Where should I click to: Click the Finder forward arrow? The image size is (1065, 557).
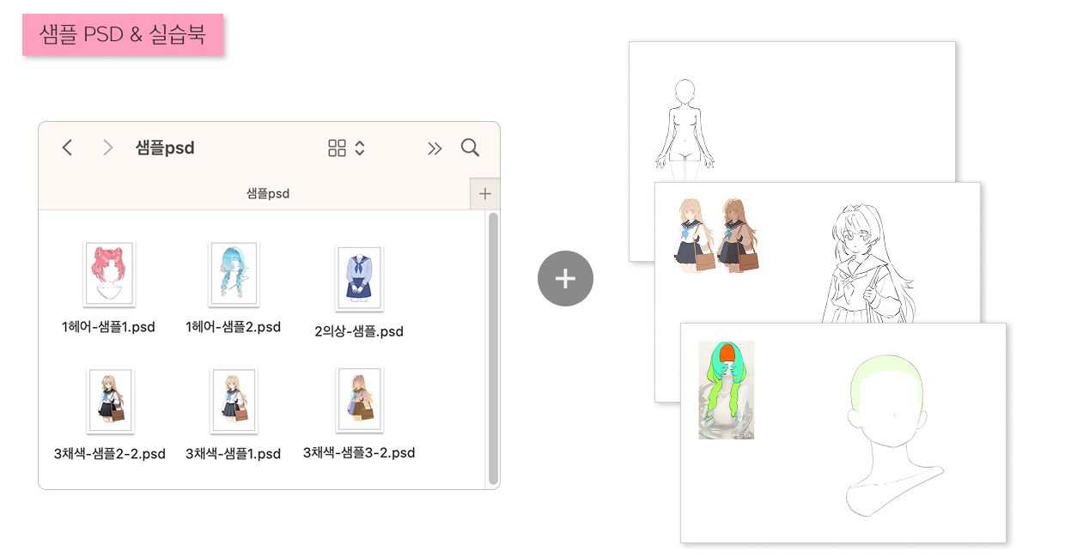point(107,148)
